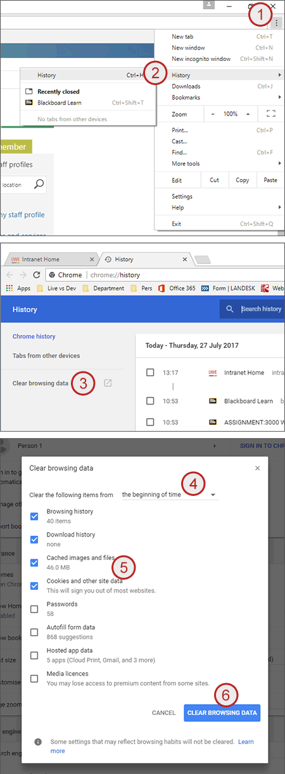
Task: Open Downloads from Chrome menu
Action: 220,86
